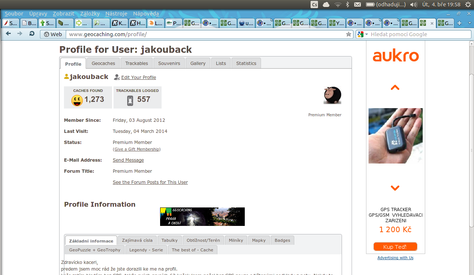Click the Wi-Fi network indicator icon
This screenshot has height=275, width=474.
click(x=337, y=4)
